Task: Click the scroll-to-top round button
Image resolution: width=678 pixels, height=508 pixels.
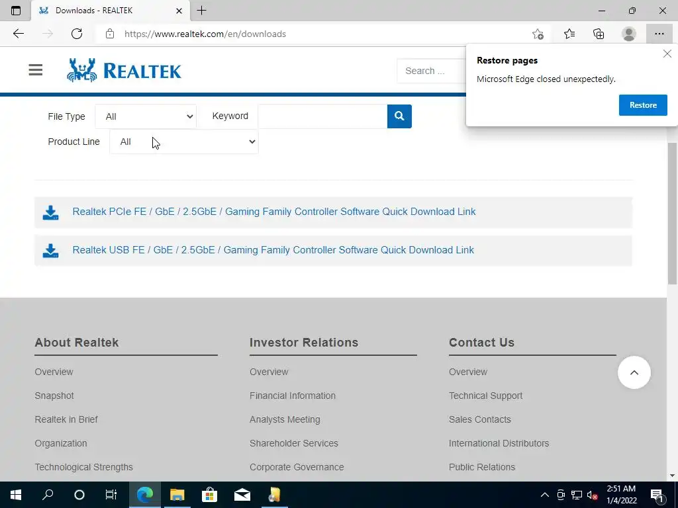Action: [634, 372]
